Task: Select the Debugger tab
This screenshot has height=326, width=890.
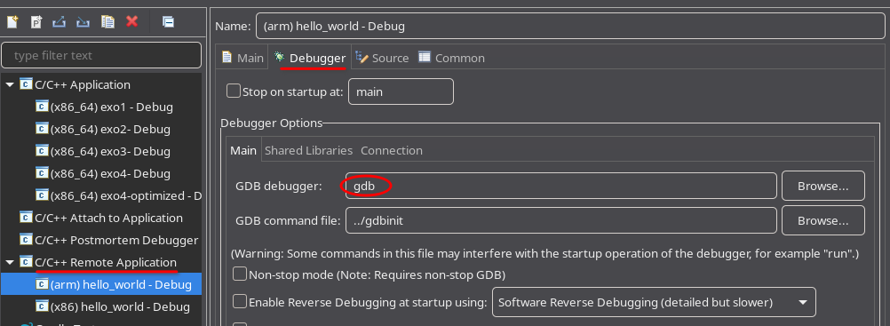Action: click(310, 58)
